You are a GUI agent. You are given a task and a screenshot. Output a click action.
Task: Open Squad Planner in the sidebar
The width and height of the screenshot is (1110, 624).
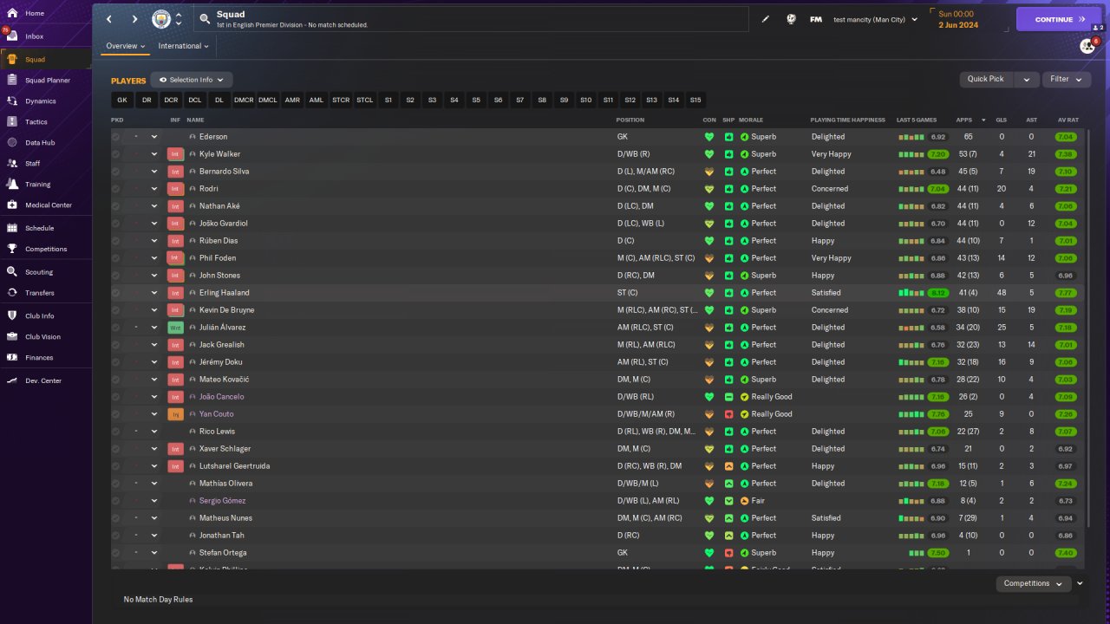[48, 80]
